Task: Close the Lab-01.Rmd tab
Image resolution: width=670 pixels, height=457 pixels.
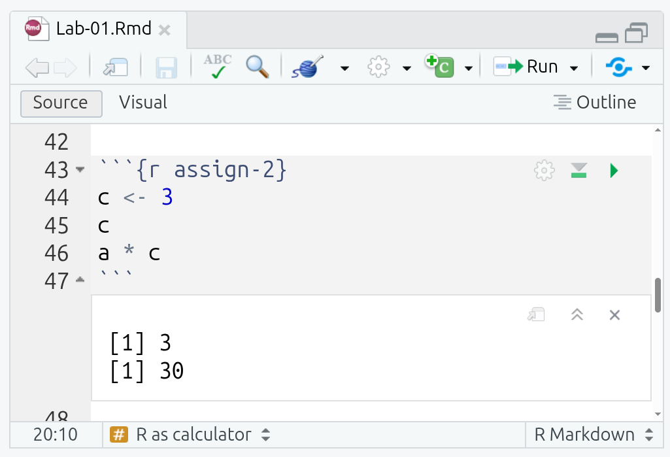Action: click(x=165, y=30)
